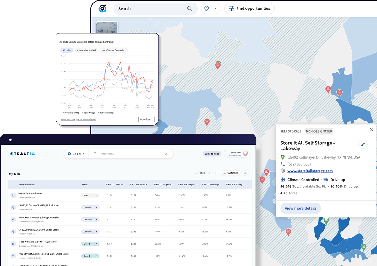
Task: Open the www.storeitallstorage.com link
Action: click(310, 171)
